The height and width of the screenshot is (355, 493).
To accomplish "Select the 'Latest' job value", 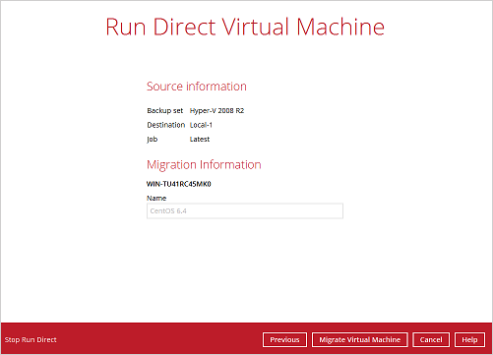I will (x=200, y=139).
